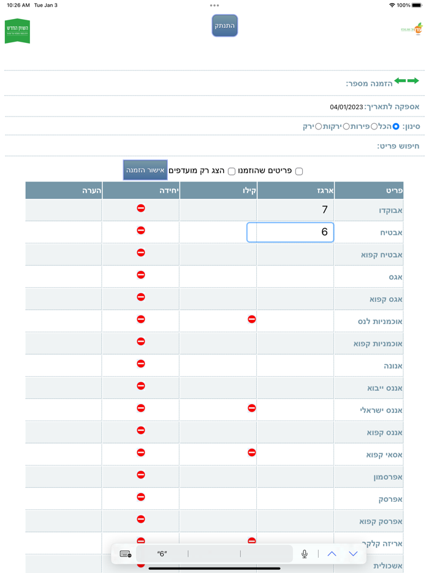The image size is (429, 573).
Task: Tap the down chevron next field
Action: coord(353,554)
